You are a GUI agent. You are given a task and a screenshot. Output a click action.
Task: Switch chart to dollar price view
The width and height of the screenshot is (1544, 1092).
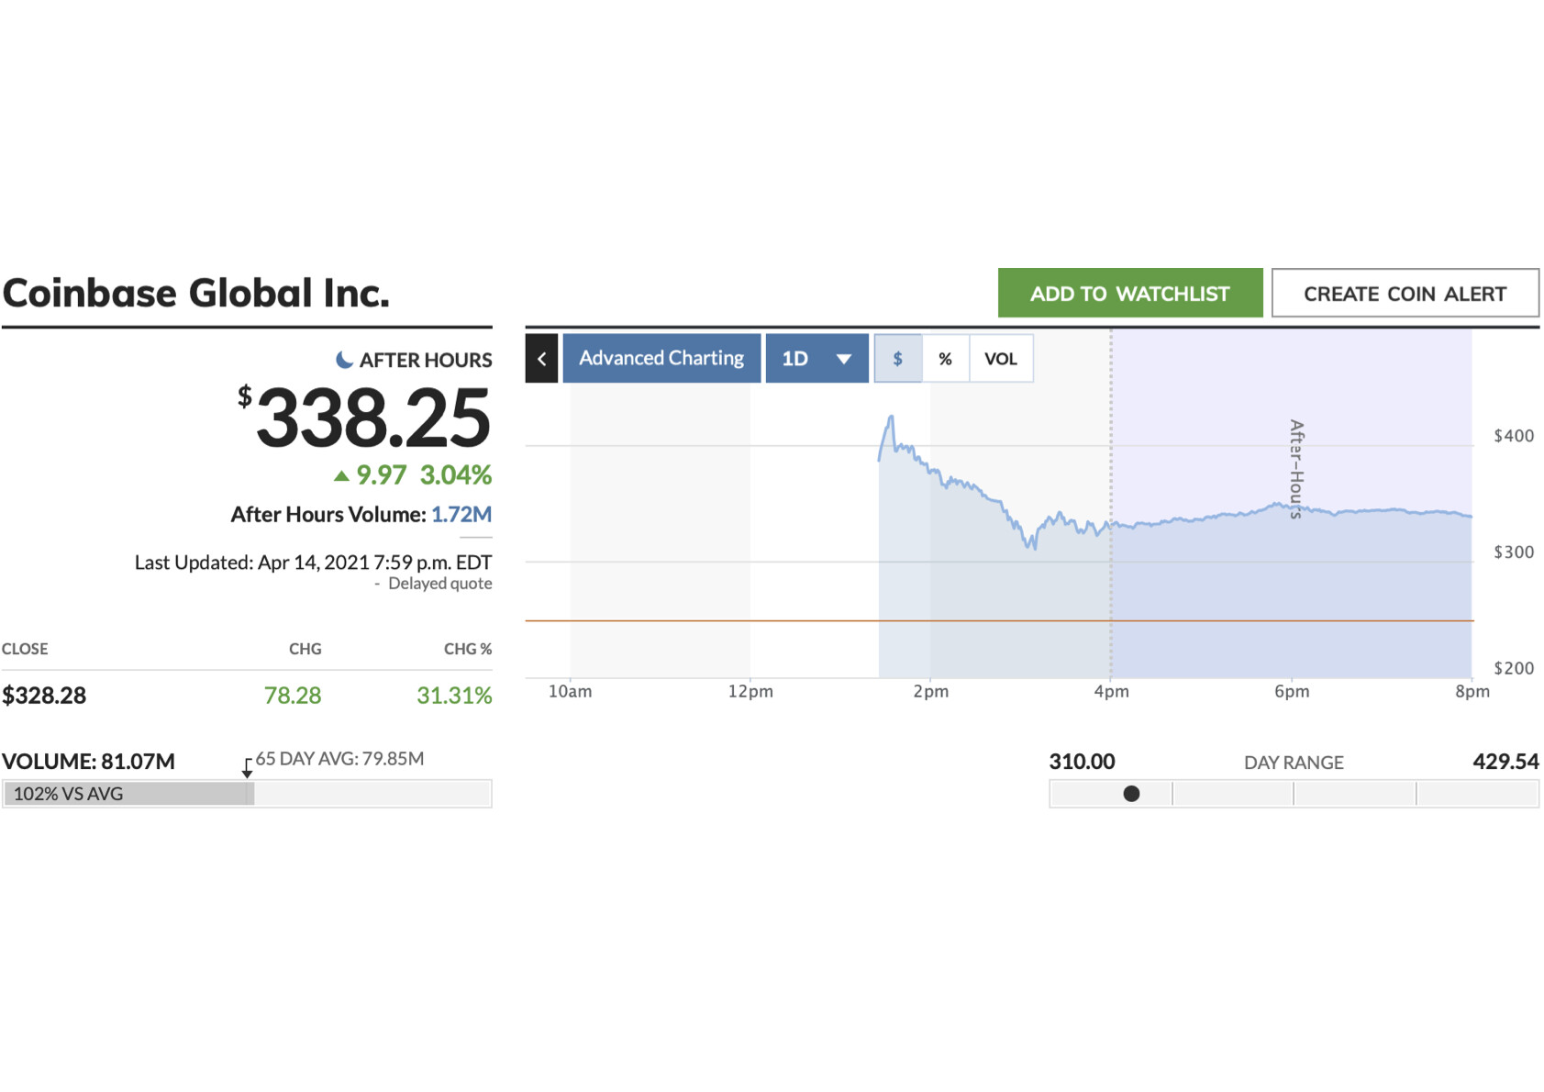(x=898, y=359)
